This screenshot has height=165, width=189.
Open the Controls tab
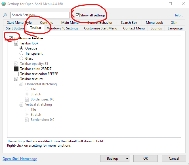(x=47, y=23)
